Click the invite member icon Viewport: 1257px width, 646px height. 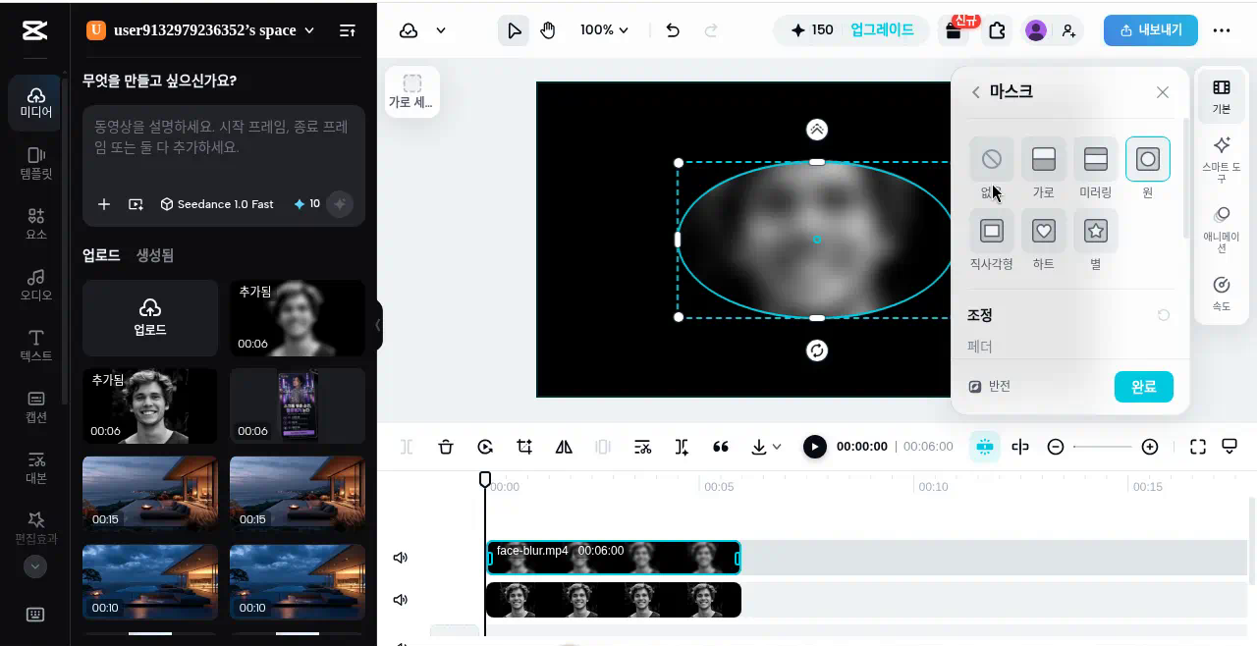(x=1068, y=30)
